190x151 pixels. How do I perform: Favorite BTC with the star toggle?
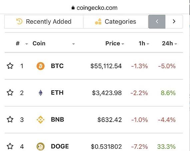point(10,66)
